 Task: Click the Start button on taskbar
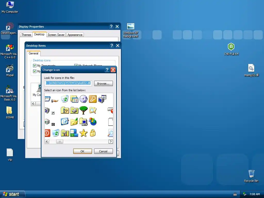(12, 194)
